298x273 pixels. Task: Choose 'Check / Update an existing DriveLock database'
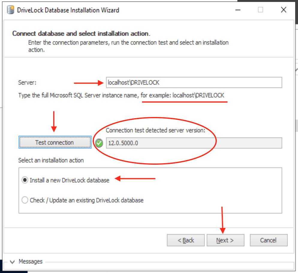[25, 200]
